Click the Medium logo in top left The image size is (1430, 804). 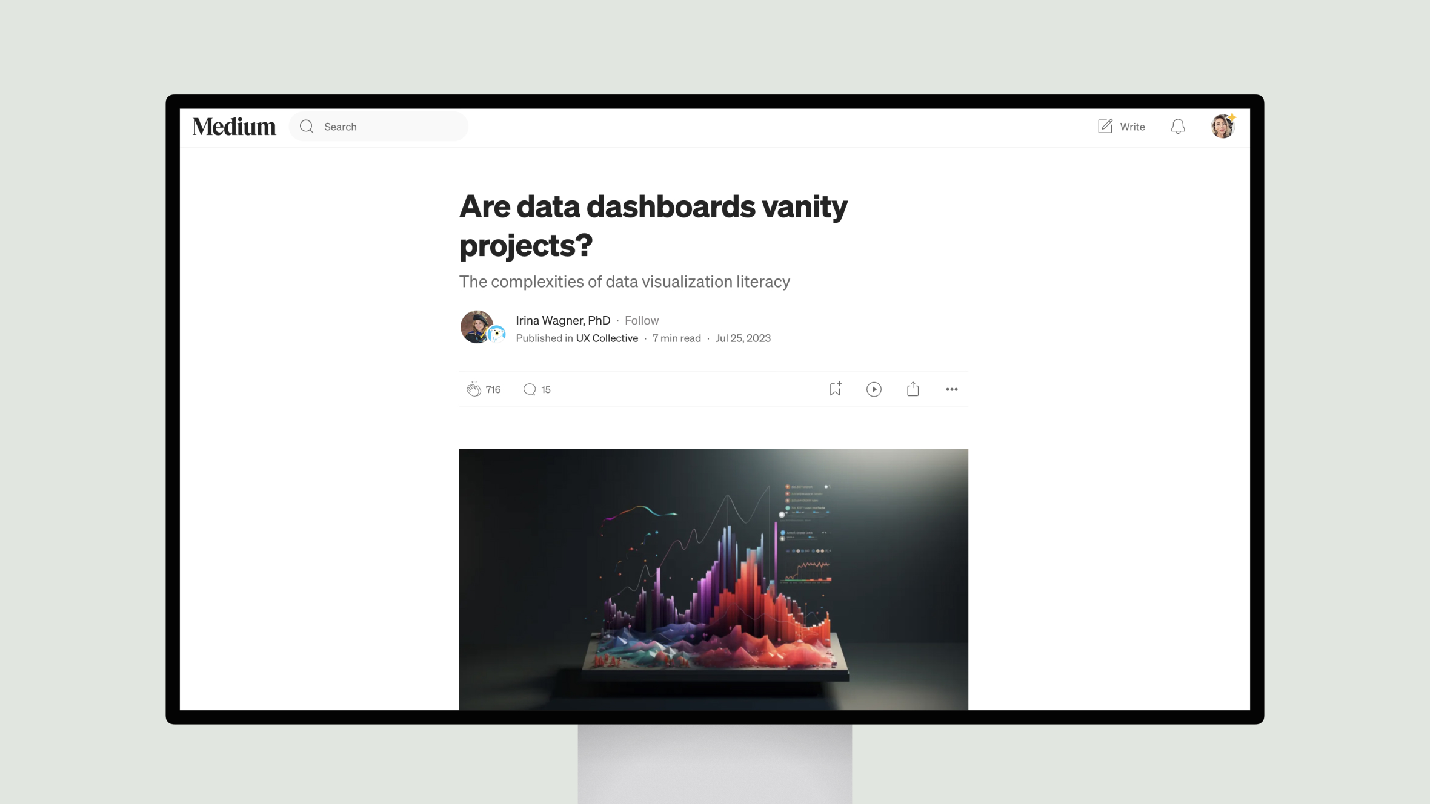point(234,126)
